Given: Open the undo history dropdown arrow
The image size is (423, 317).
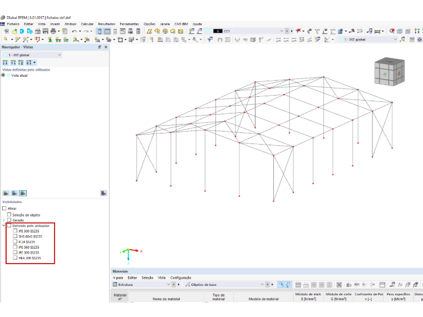Looking at the screenshot, I should (x=80, y=31).
